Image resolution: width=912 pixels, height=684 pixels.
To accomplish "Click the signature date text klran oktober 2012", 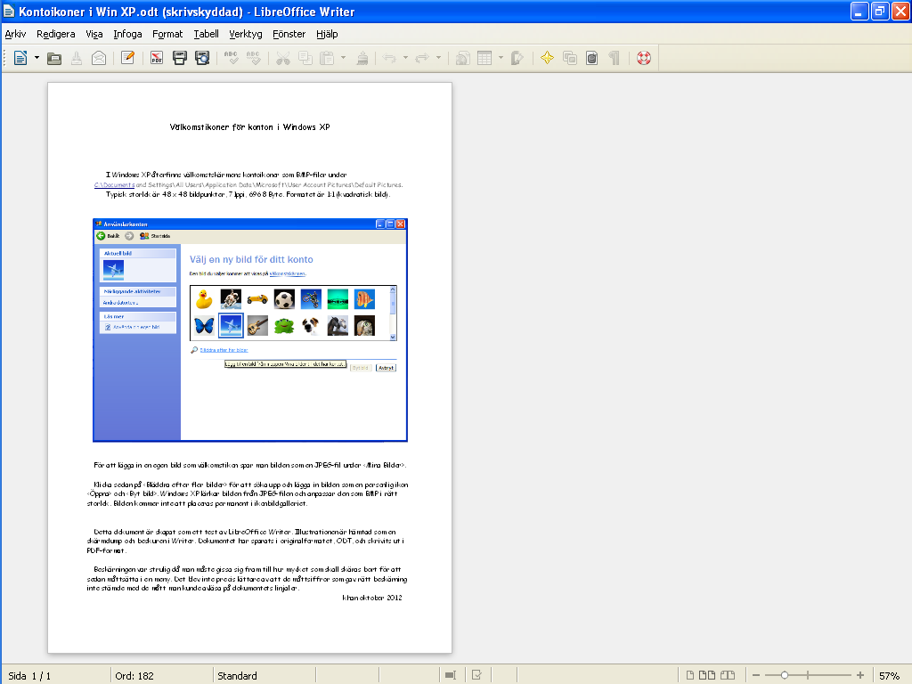I will pyautogui.click(x=372, y=598).
